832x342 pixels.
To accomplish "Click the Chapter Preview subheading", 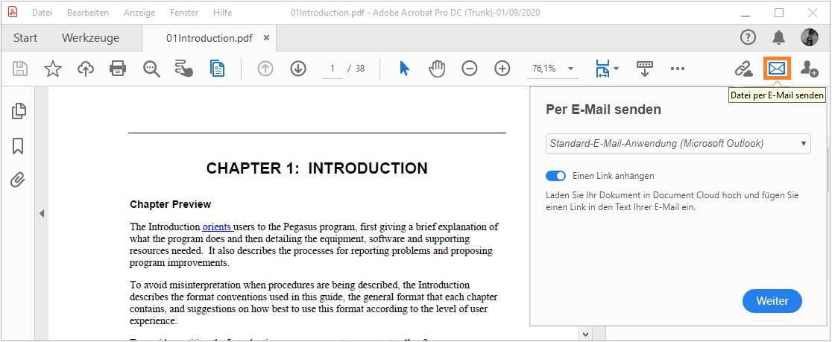I will [x=170, y=204].
